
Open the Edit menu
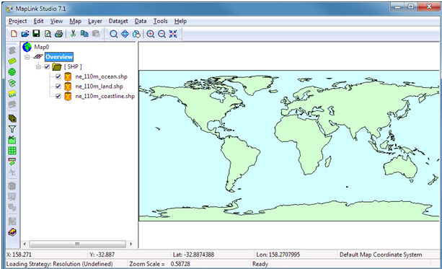tap(39, 21)
